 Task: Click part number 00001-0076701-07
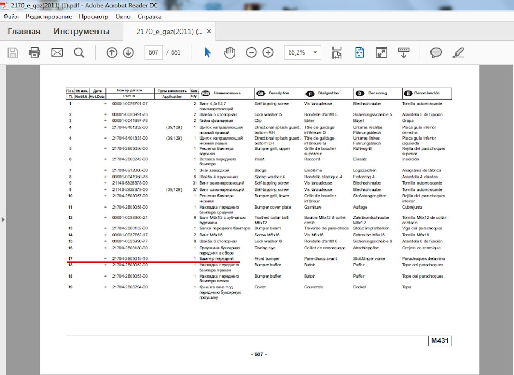(x=130, y=103)
